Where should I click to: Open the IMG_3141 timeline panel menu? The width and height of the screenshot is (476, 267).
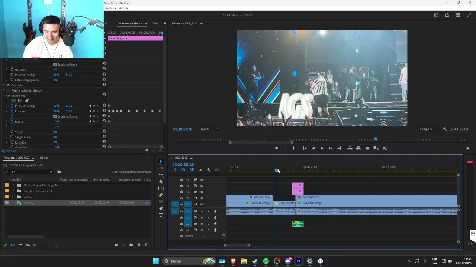pos(191,158)
